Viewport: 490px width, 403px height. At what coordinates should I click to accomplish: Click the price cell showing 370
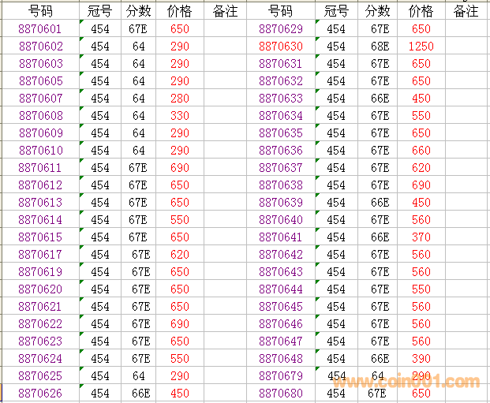[421, 237]
